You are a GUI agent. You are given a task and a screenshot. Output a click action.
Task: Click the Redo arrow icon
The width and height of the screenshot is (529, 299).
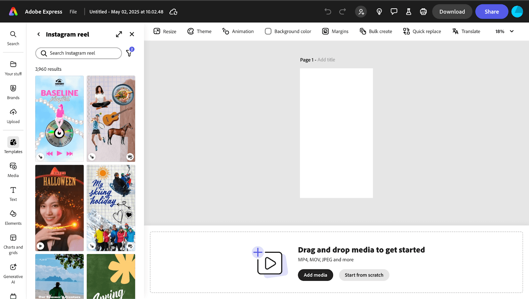coord(343,12)
